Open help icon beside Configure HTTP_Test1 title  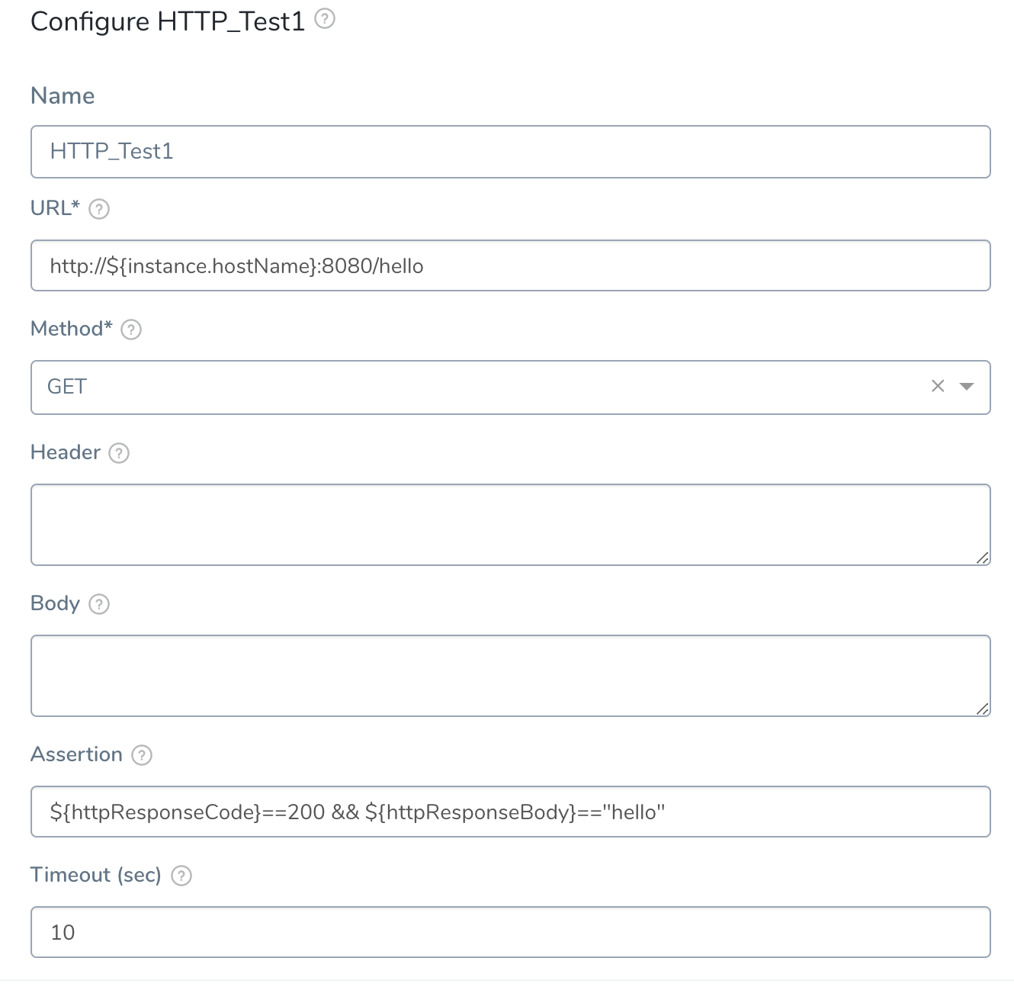pyautogui.click(x=325, y=18)
